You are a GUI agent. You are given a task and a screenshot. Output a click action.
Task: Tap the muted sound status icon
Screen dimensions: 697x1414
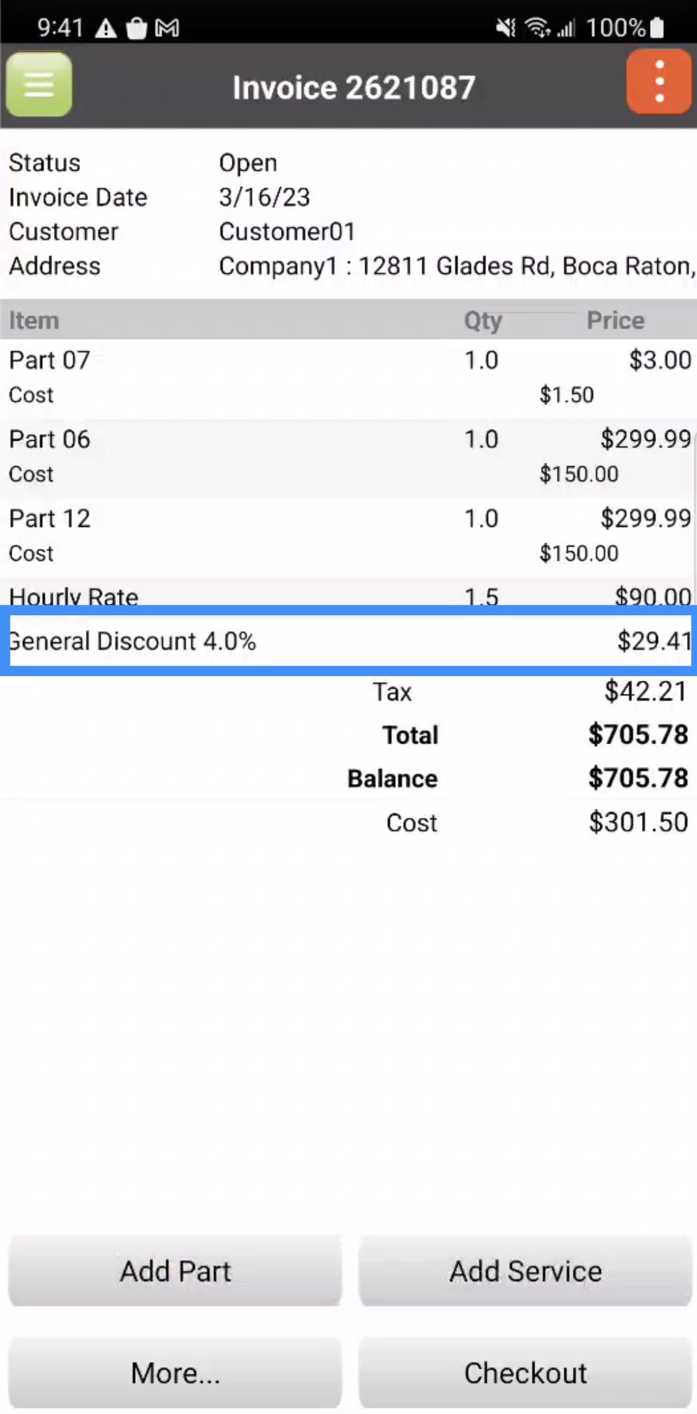click(505, 28)
